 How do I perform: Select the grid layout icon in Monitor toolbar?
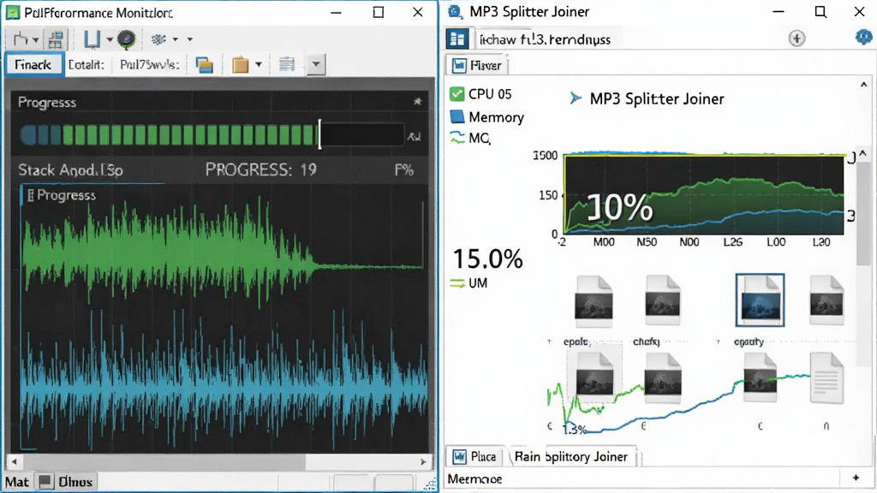56,39
